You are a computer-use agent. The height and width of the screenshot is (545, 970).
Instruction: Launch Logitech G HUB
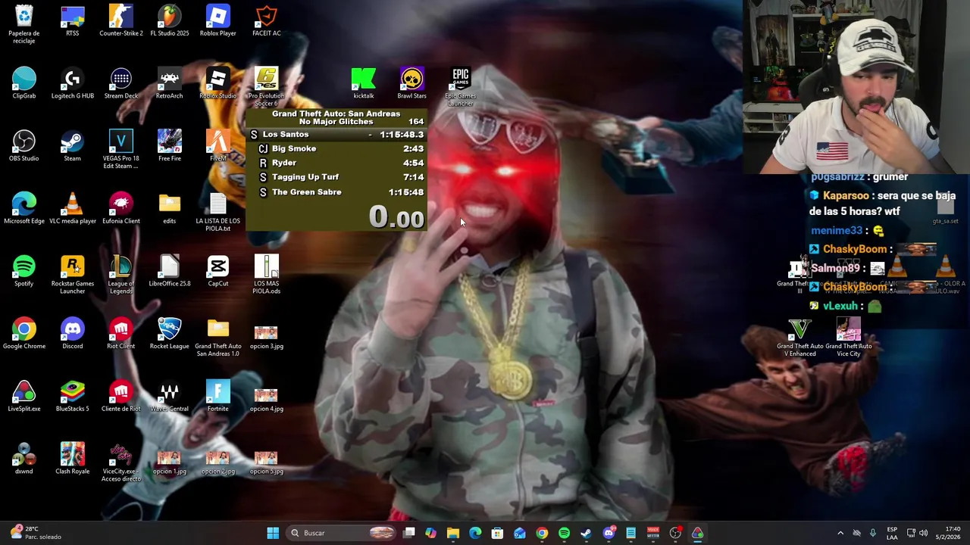(x=73, y=83)
